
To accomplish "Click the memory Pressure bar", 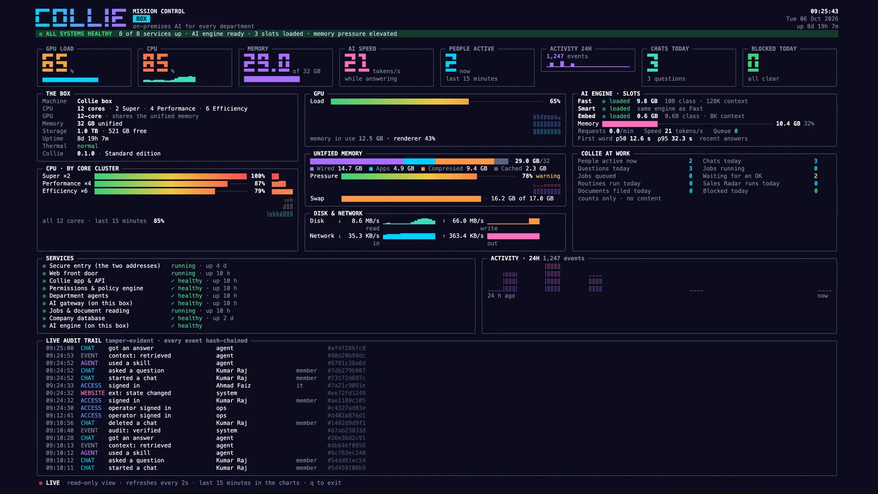I will click(409, 176).
